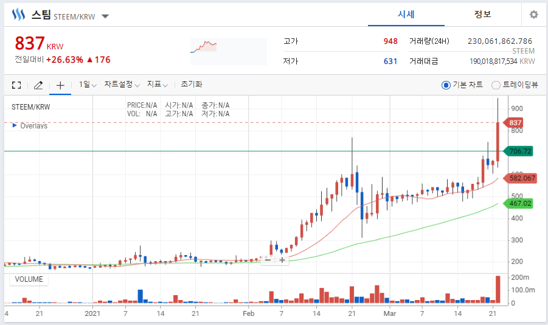Select the 기본 차트 radio button

(446, 85)
